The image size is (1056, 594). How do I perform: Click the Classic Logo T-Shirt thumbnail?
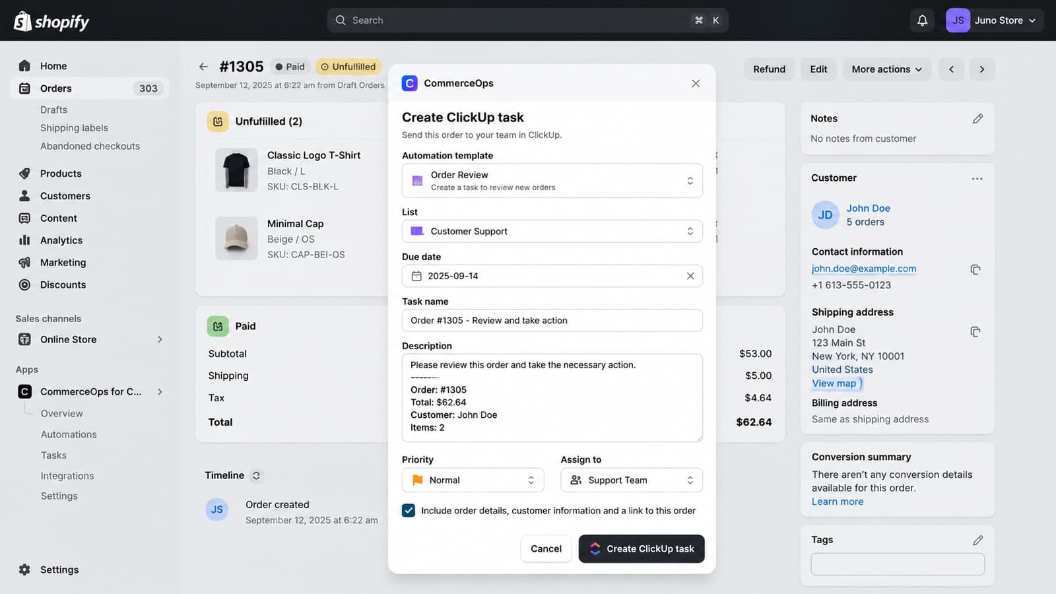(x=236, y=170)
